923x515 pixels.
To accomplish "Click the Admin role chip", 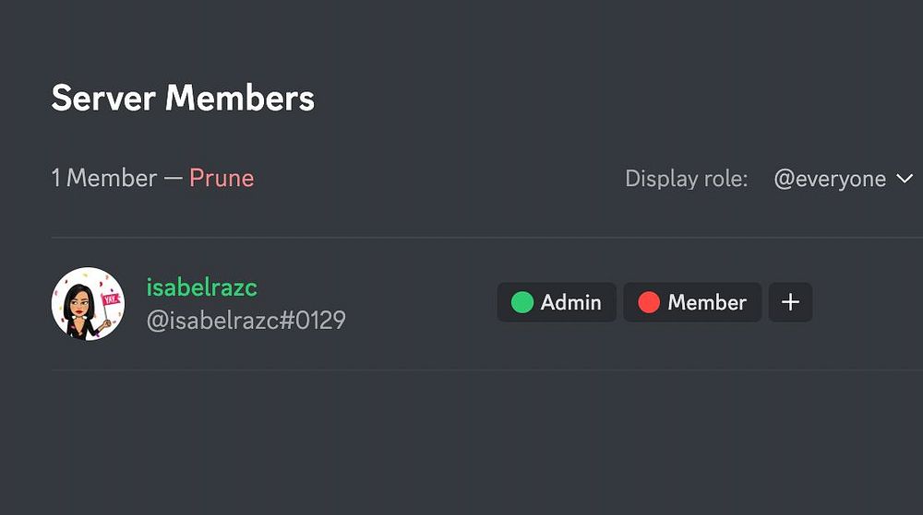I will coord(557,302).
